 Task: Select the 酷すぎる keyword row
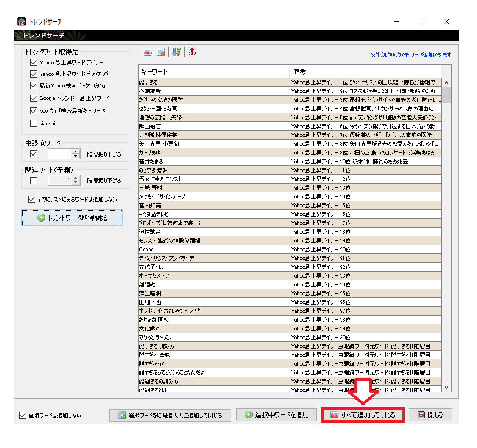290,82
